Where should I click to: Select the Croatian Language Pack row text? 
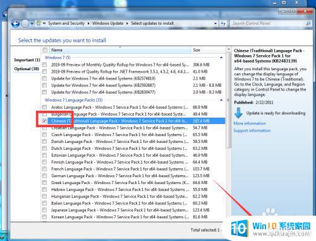pyautogui.click(x=119, y=128)
